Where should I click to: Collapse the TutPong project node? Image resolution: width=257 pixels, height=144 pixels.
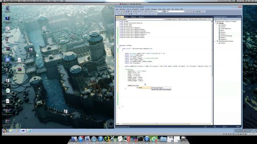(215, 23)
